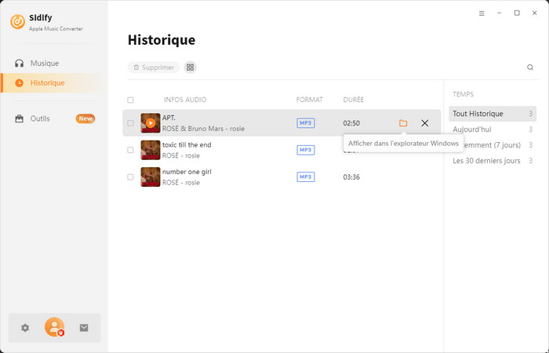Switch to grid view icon
549x353 pixels.
190,67
